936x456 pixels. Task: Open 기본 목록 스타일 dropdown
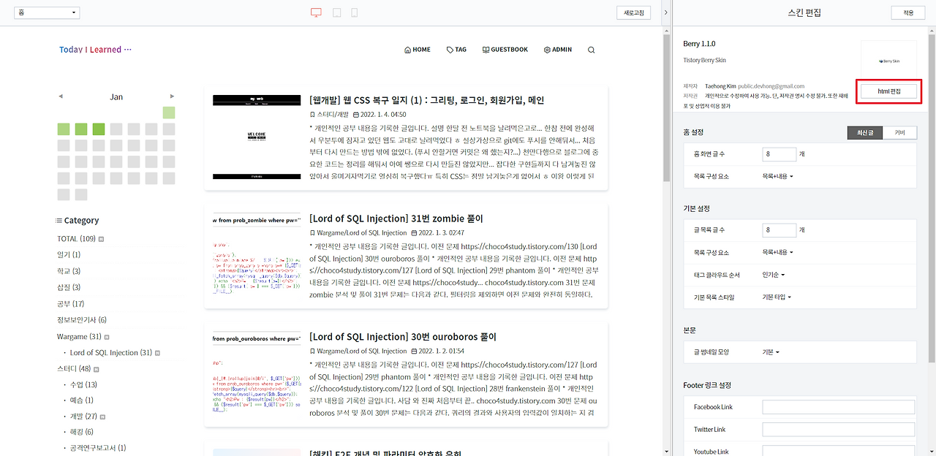click(x=777, y=297)
